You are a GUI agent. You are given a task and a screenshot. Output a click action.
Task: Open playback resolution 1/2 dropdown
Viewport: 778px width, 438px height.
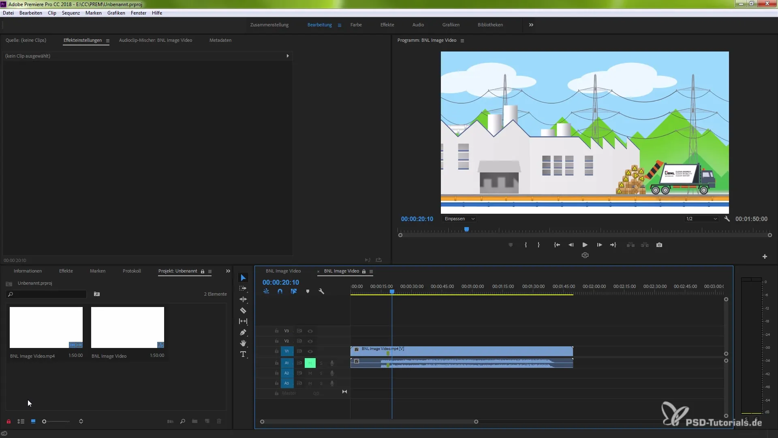tap(701, 219)
